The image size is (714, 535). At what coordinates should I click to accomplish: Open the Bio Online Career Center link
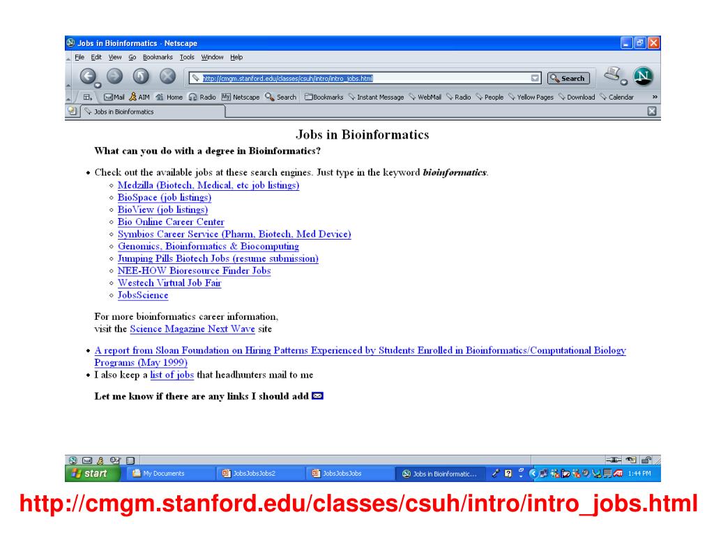click(171, 222)
